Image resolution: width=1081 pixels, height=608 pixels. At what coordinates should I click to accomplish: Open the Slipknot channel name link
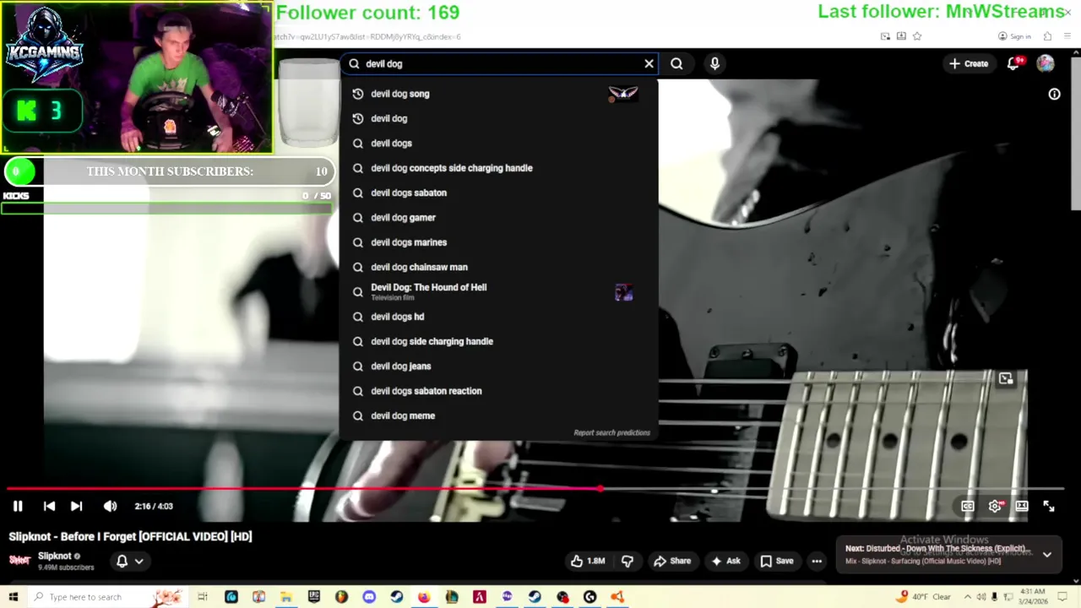(55, 556)
